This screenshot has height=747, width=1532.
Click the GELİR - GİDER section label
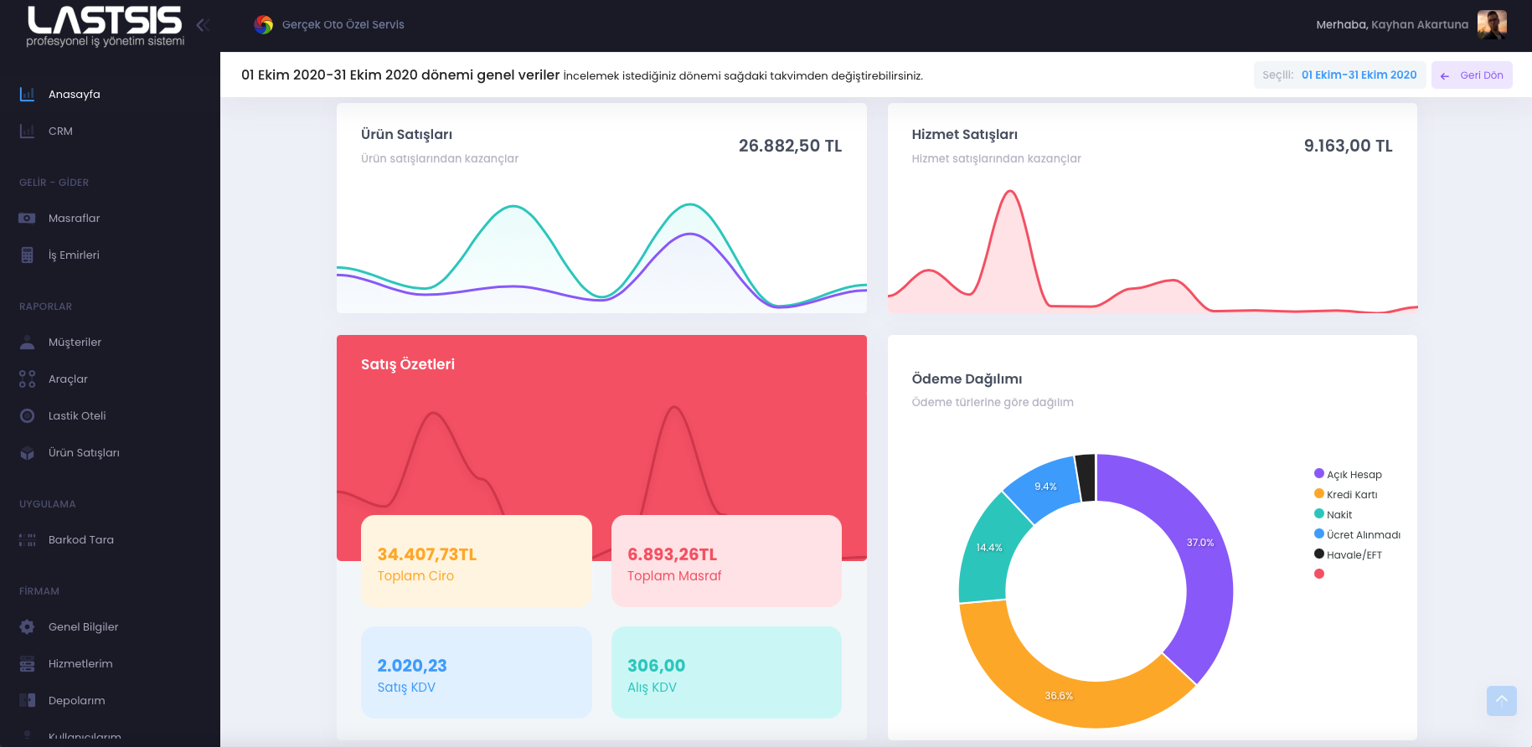[54, 183]
